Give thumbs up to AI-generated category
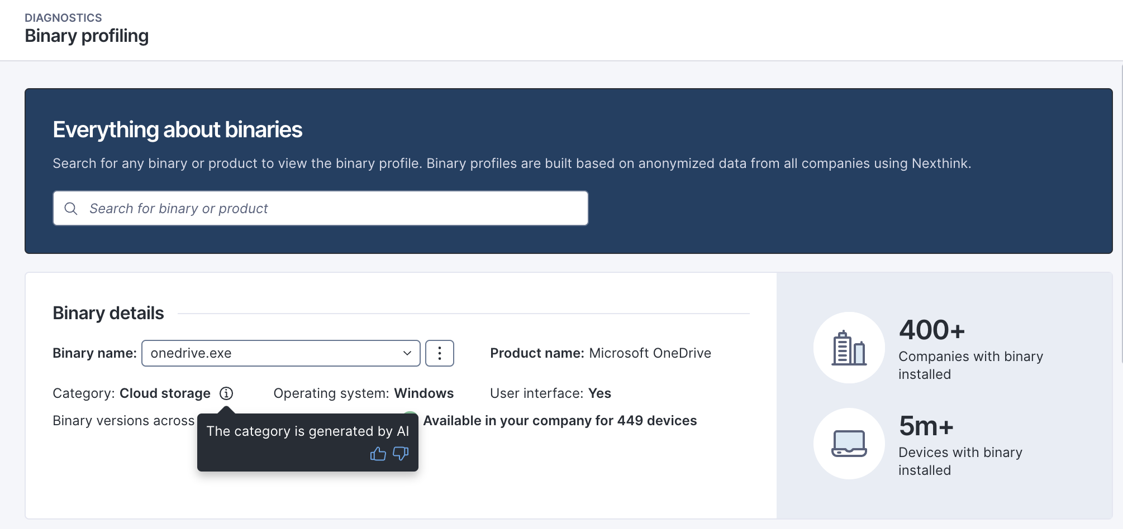This screenshot has width=1123, height=529. tap(378, 454)
